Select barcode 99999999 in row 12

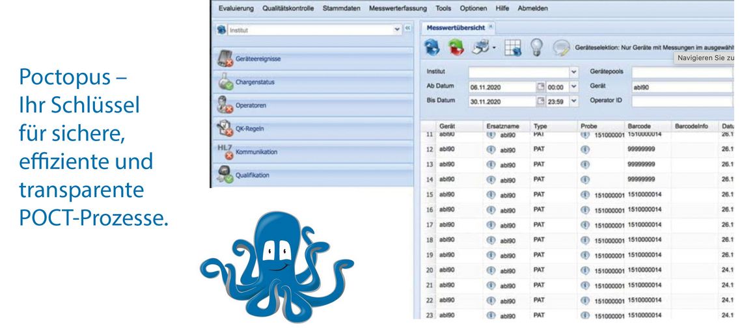(x=641, y=150)
